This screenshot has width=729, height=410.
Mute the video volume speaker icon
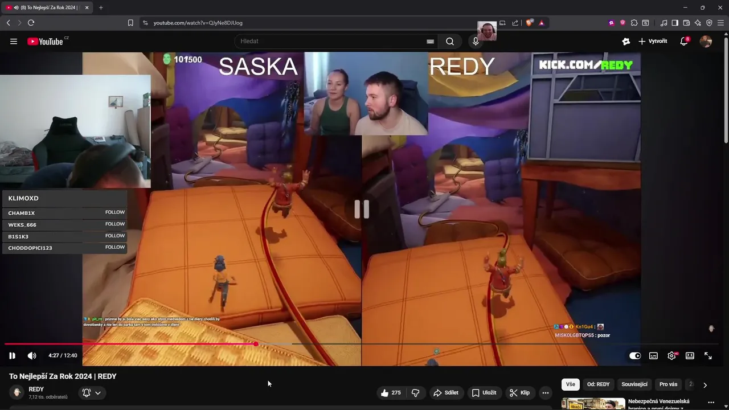coord(32,355)
